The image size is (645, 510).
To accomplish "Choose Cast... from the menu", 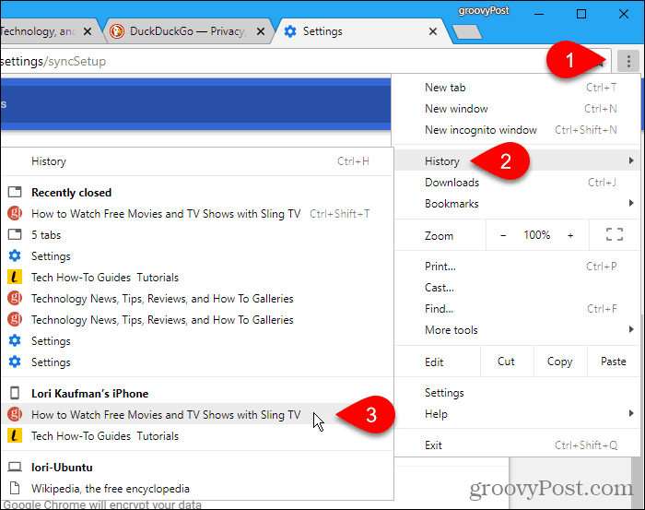I will (517, 288).
